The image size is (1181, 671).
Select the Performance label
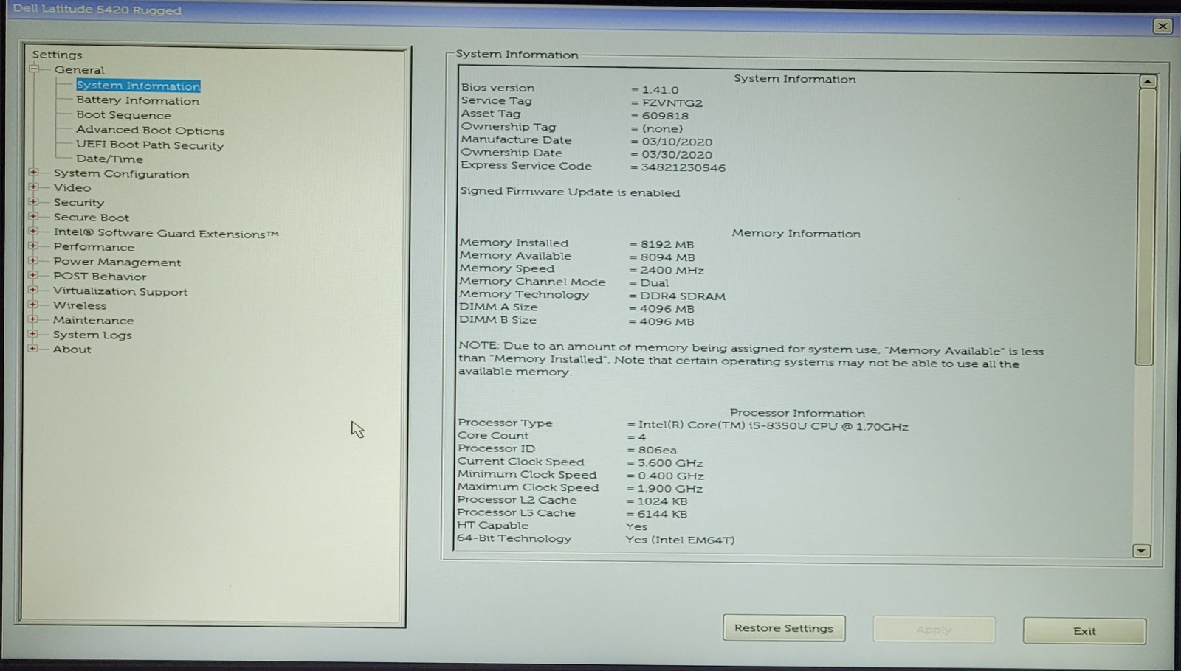coord(94,246)
